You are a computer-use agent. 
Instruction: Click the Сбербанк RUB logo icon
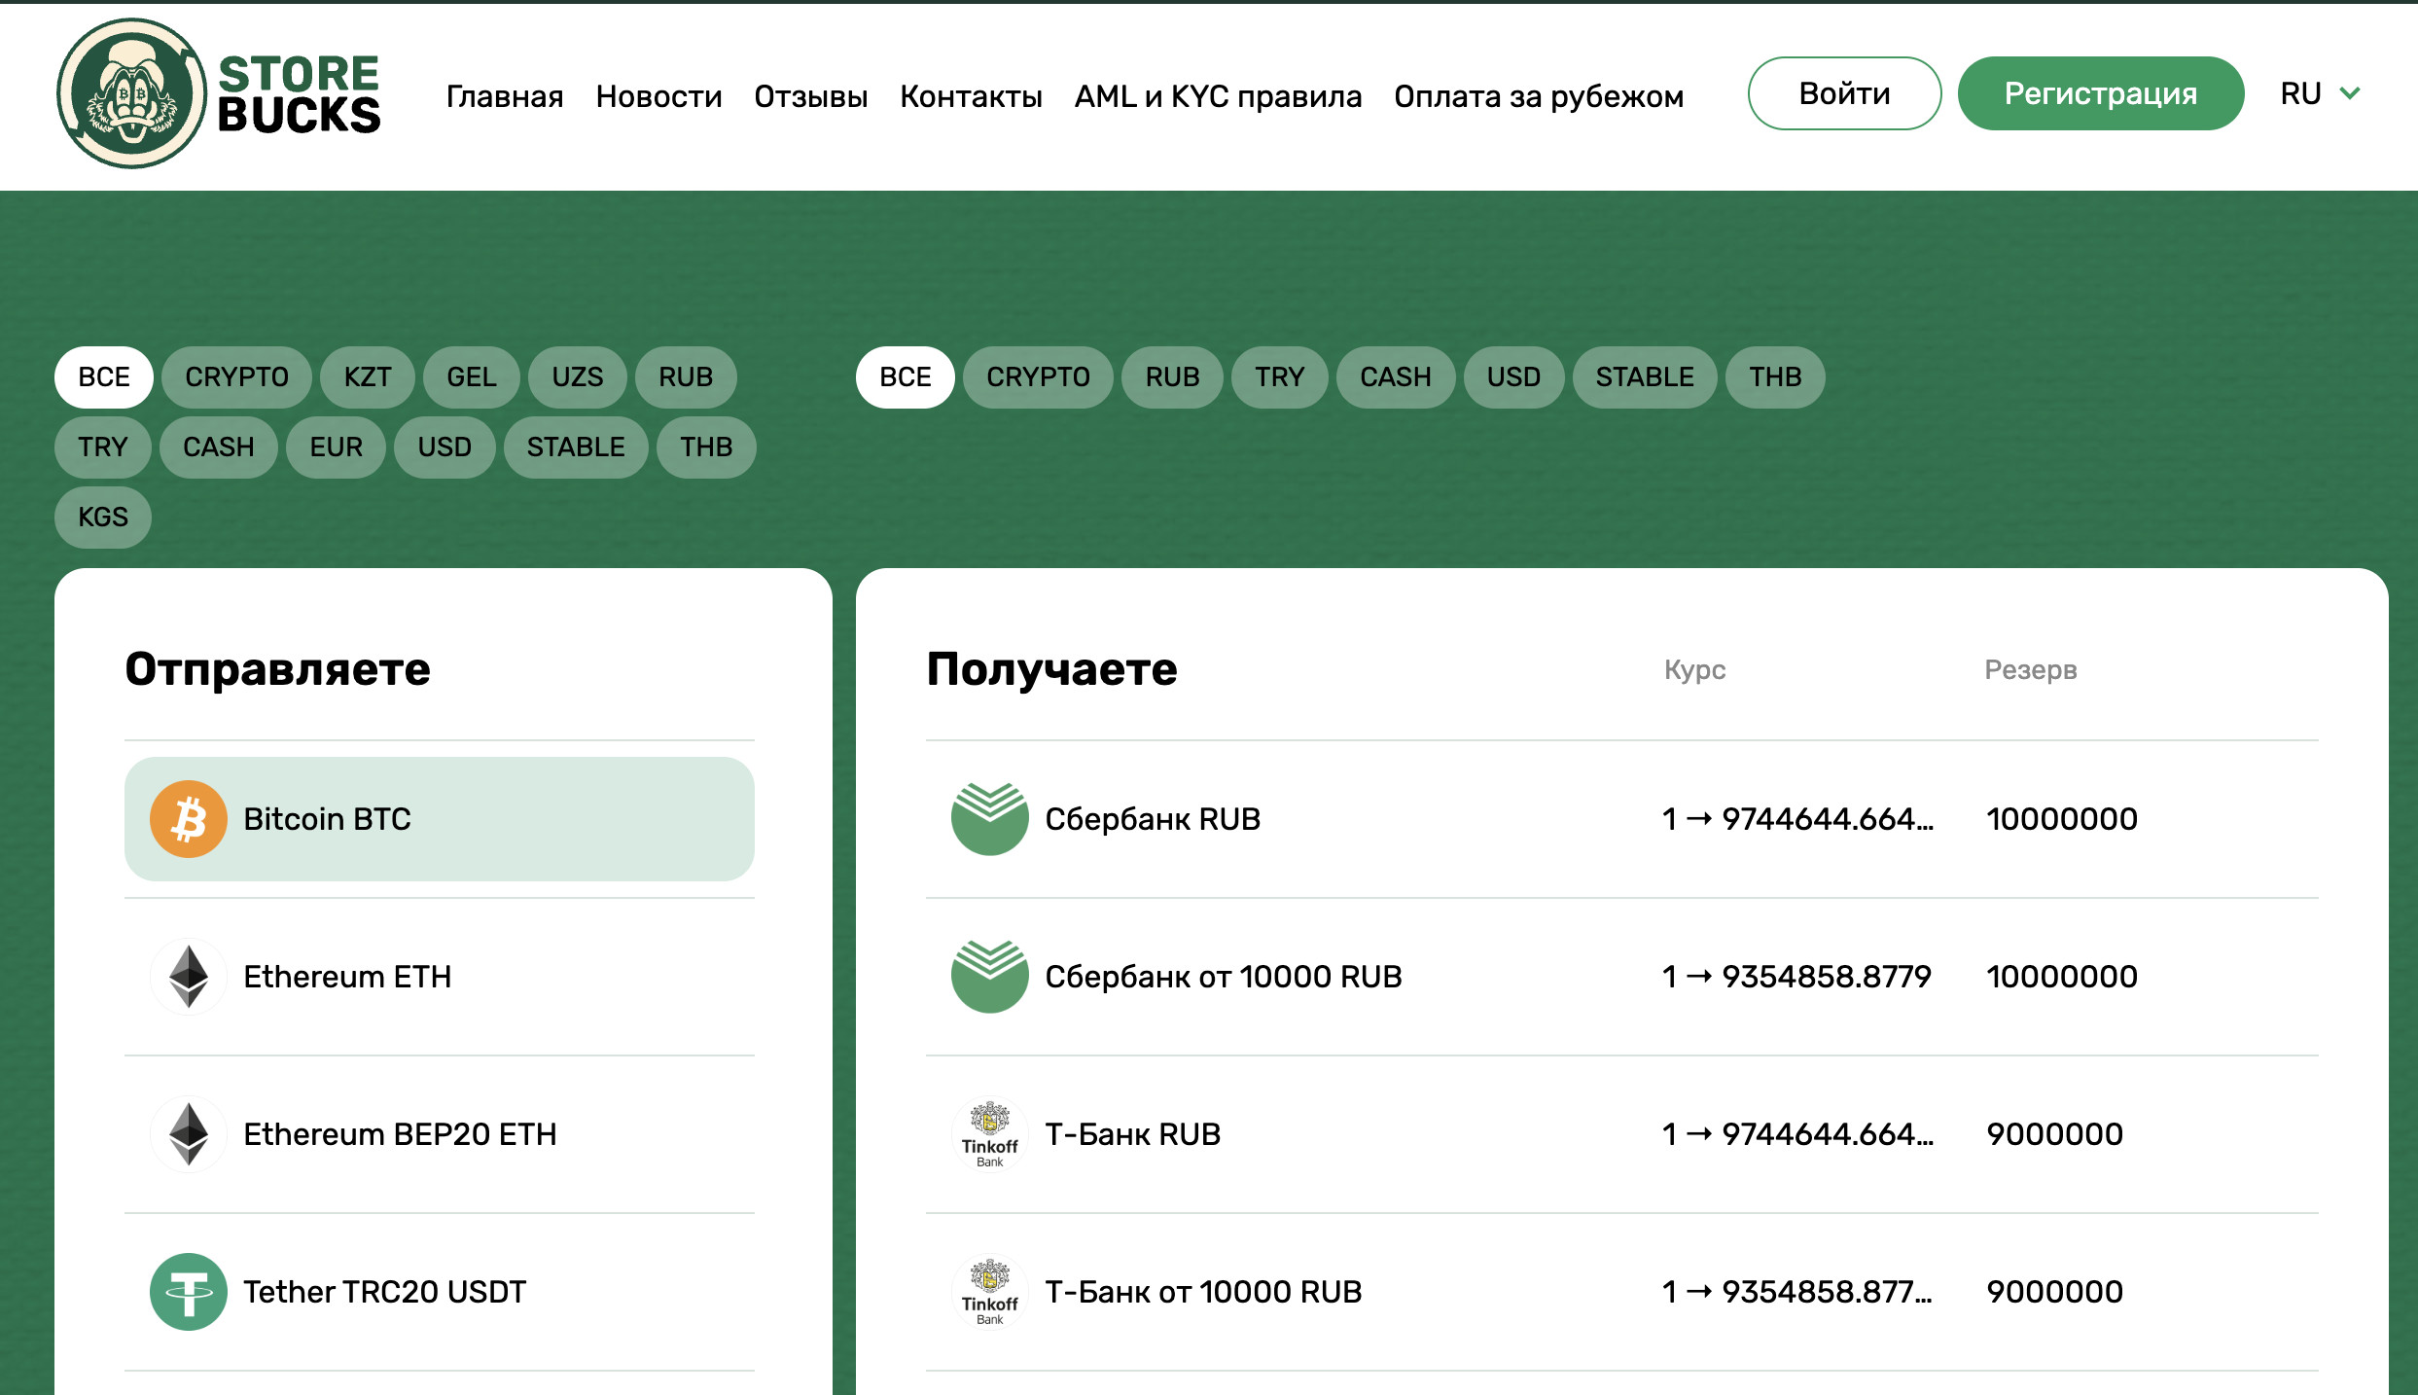[x=989, y=819]
